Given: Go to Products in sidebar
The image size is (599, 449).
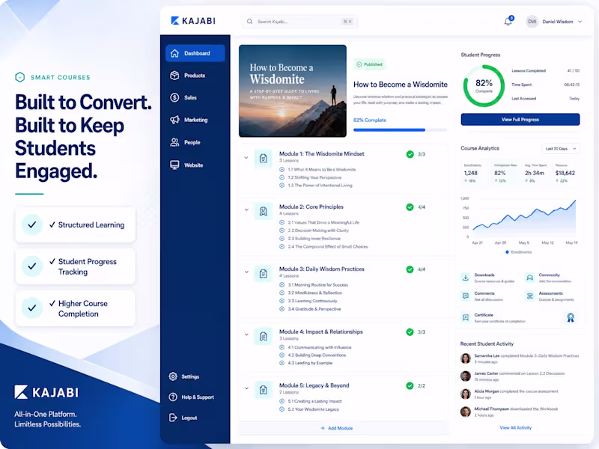Looking at the screenshot, I should (195, 76).
